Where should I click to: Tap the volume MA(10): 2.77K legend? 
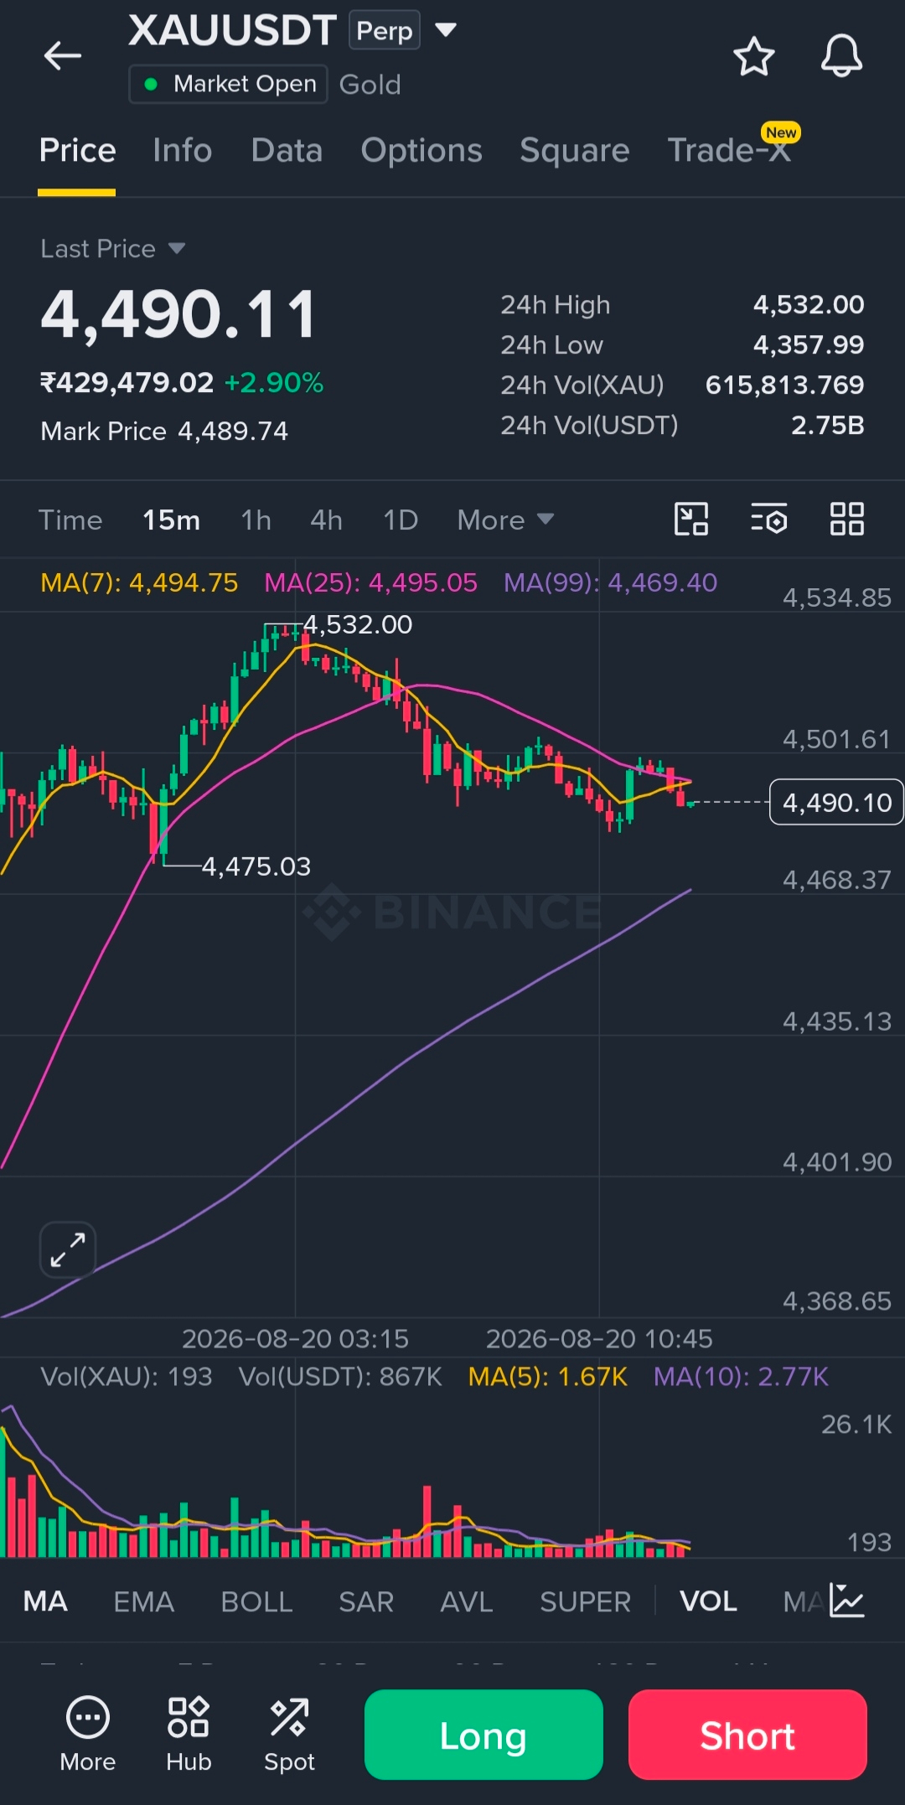click(x=741, y=1376)
